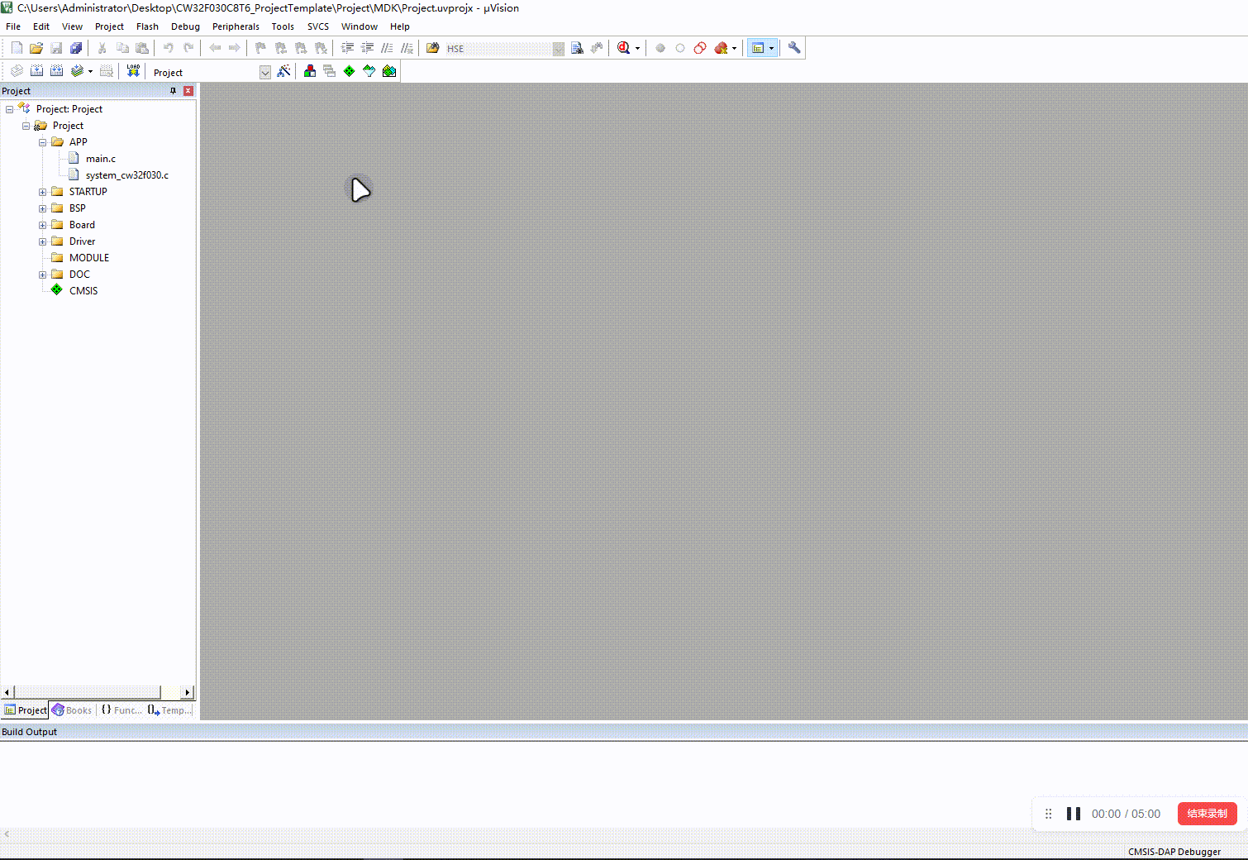Click the Insert Bookmark flag icon
The height and width of the screenshot is (860, 1248).
[261, 48]
